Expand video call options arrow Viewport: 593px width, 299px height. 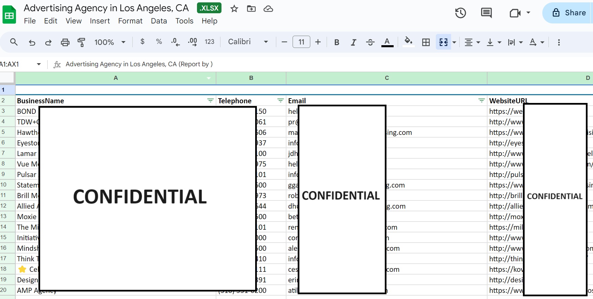tap(528, 13)
